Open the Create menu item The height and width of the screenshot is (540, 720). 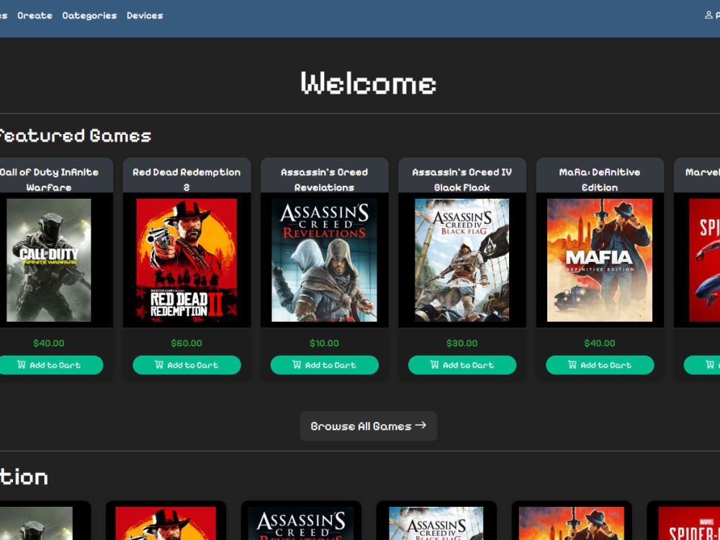click(35, 16)
